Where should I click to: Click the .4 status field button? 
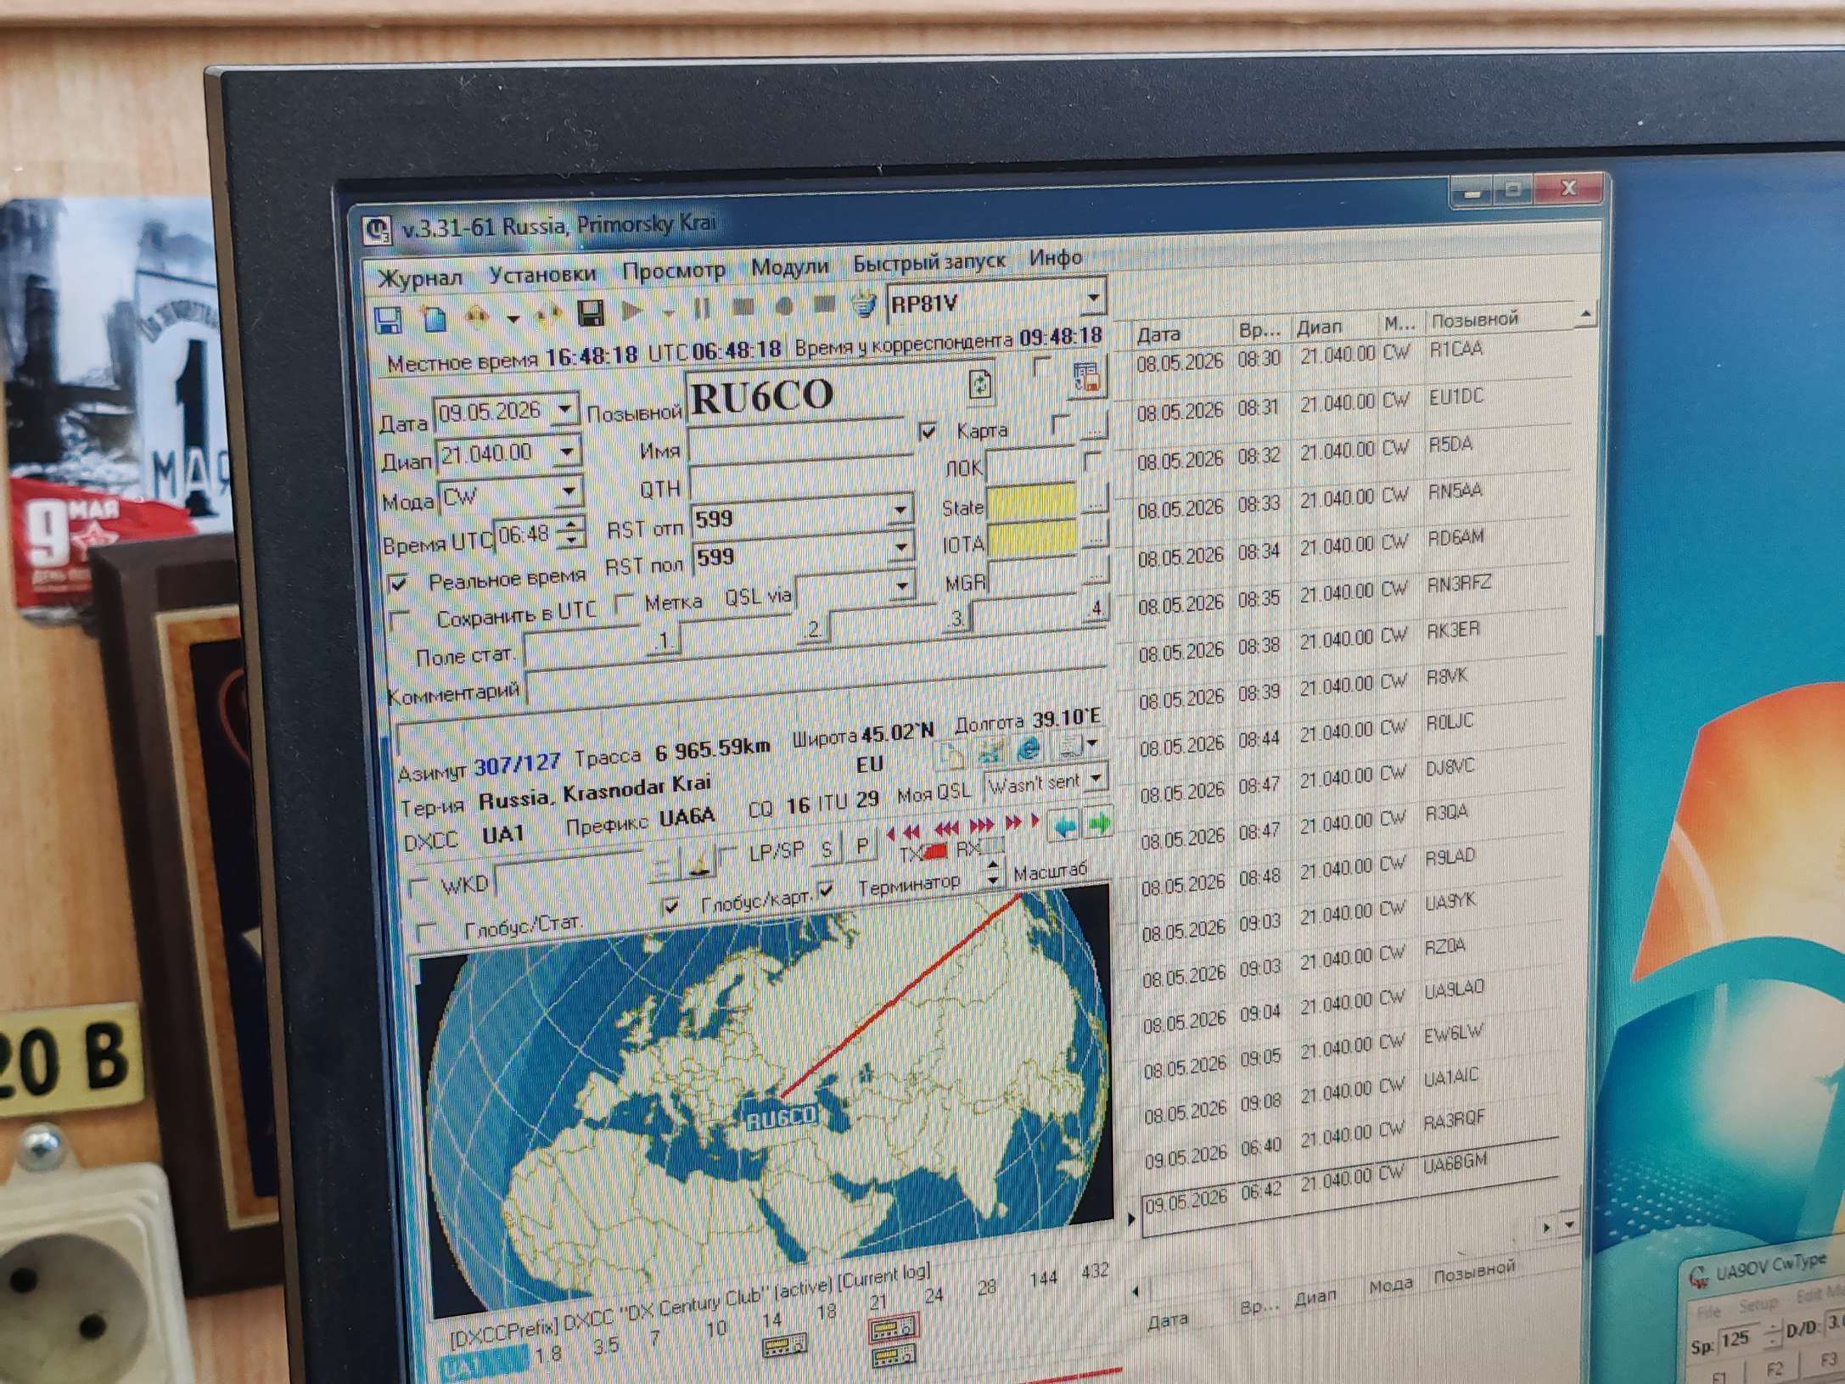[1096, 610]
